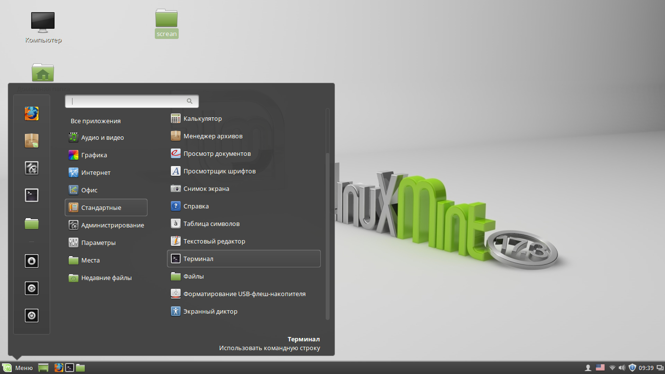Open the Software Manager favorite icon

point(32,141)
